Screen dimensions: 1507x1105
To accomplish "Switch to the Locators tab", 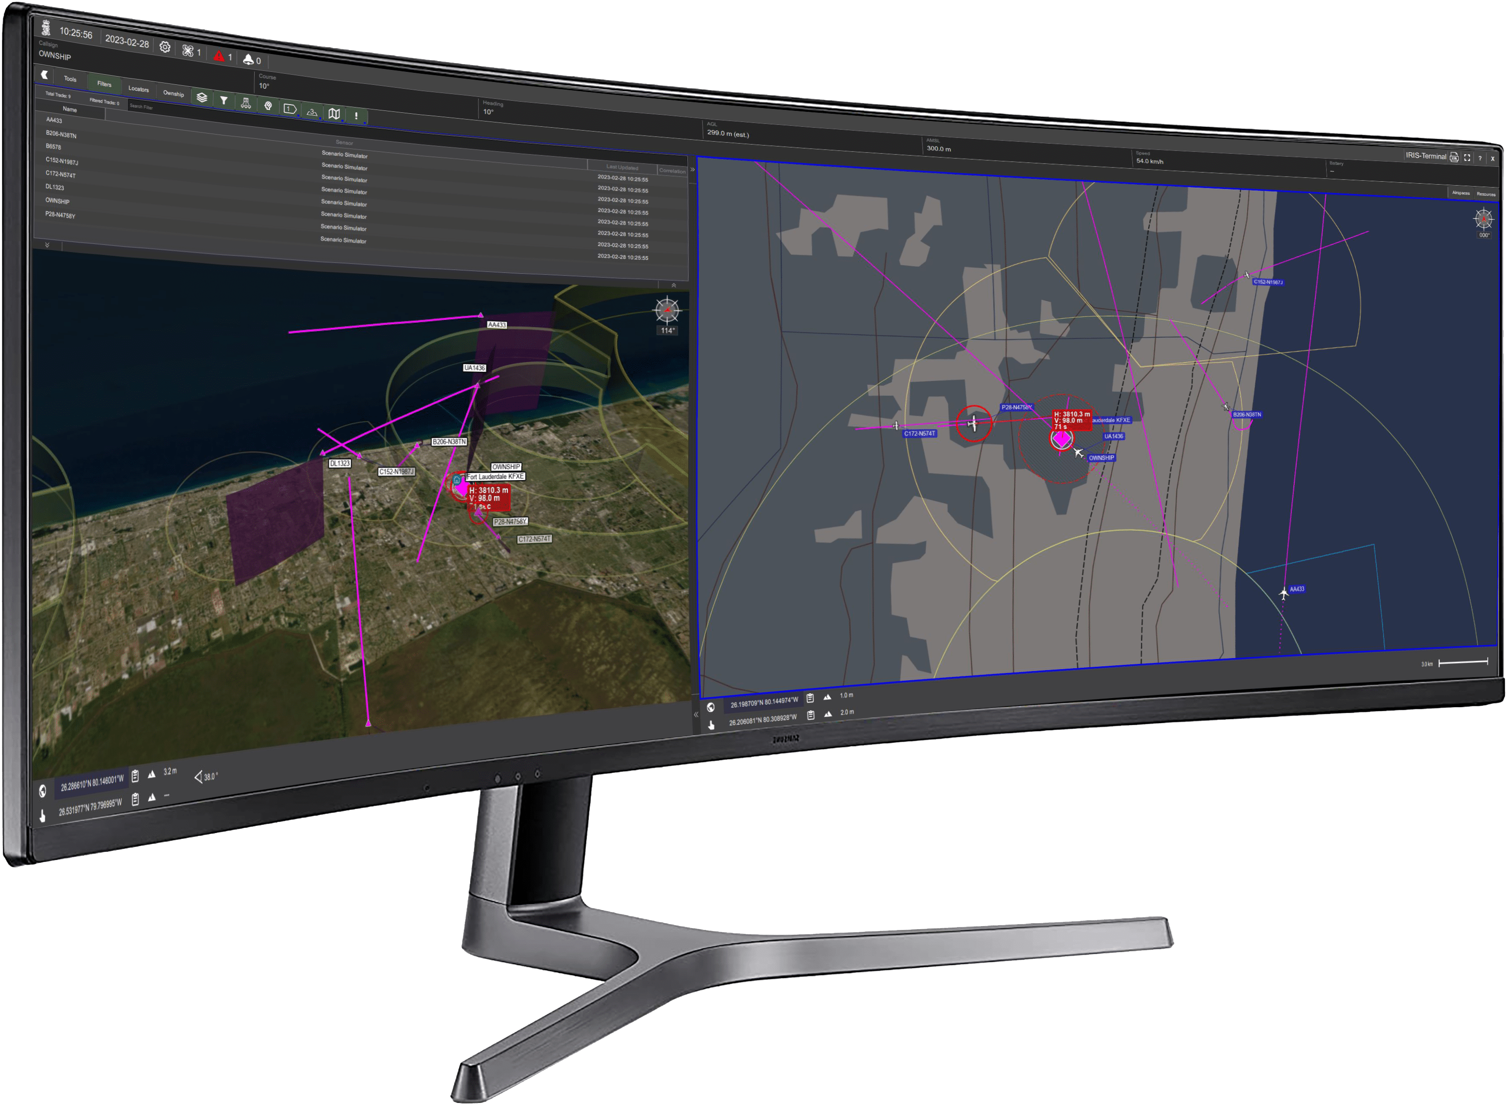I will pyautogui.click(x=138, y=89).
